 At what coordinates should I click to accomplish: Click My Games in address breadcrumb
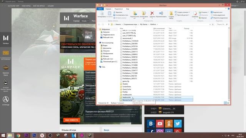pyautogui.click(x=144, y=25)
